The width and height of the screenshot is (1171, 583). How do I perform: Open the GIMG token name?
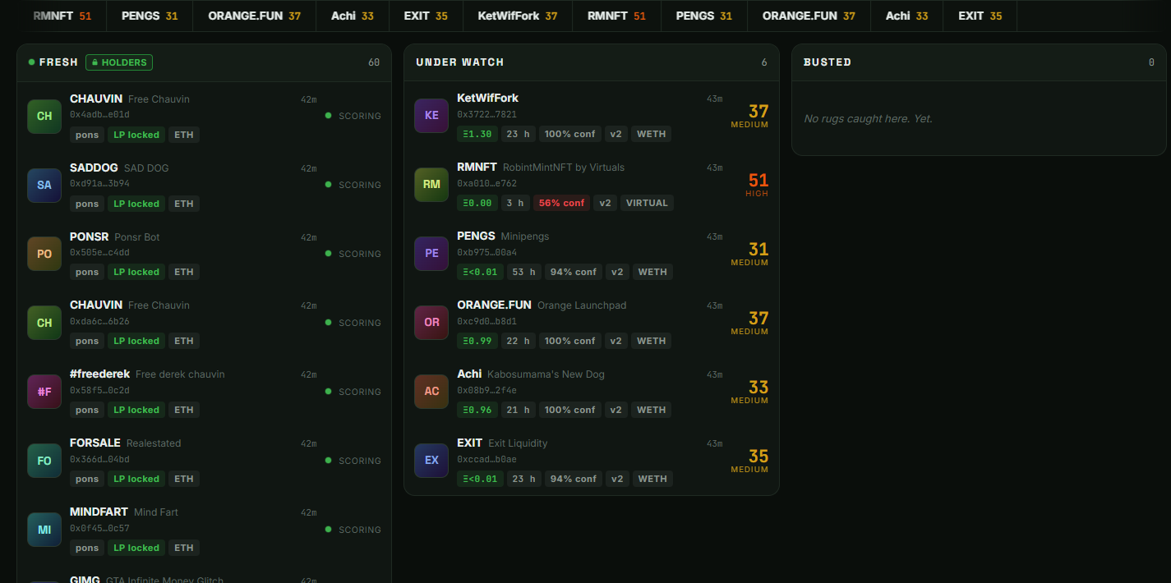coord(85,580)
